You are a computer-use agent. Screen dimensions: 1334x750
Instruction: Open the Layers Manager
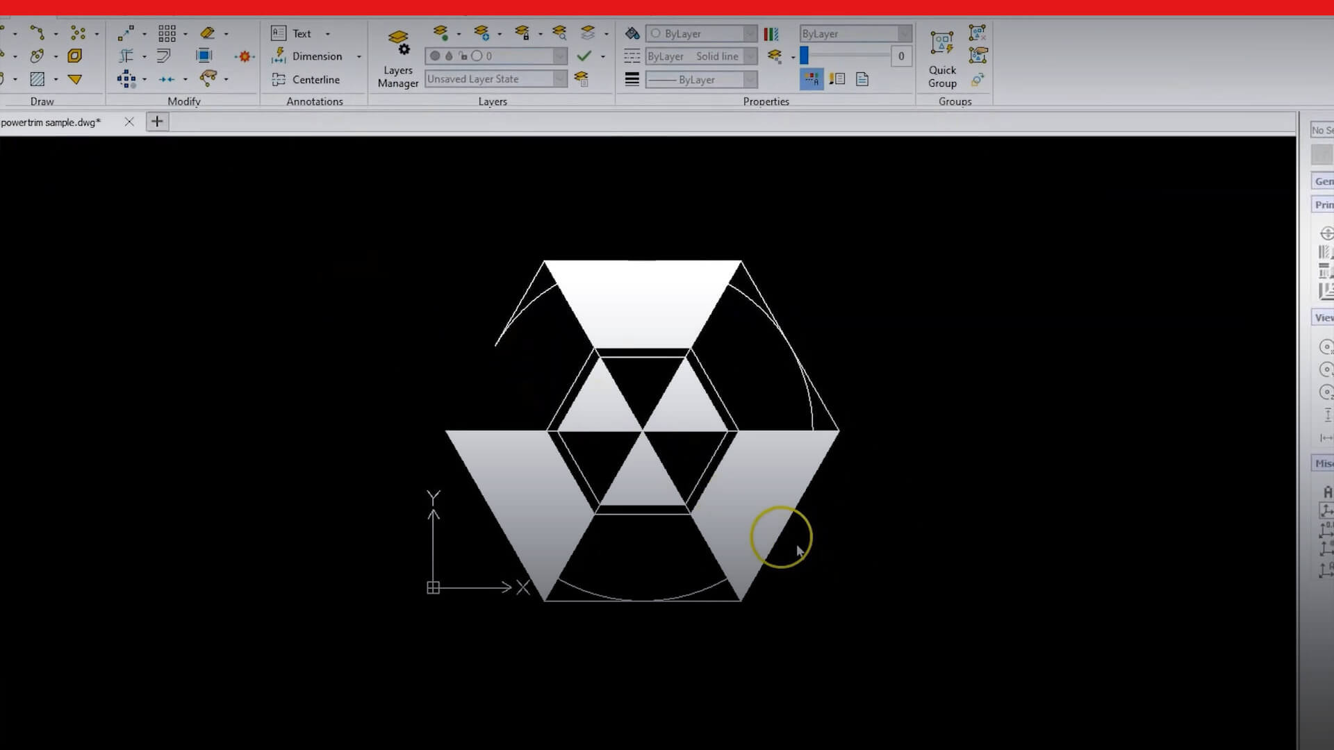(398, 58)
